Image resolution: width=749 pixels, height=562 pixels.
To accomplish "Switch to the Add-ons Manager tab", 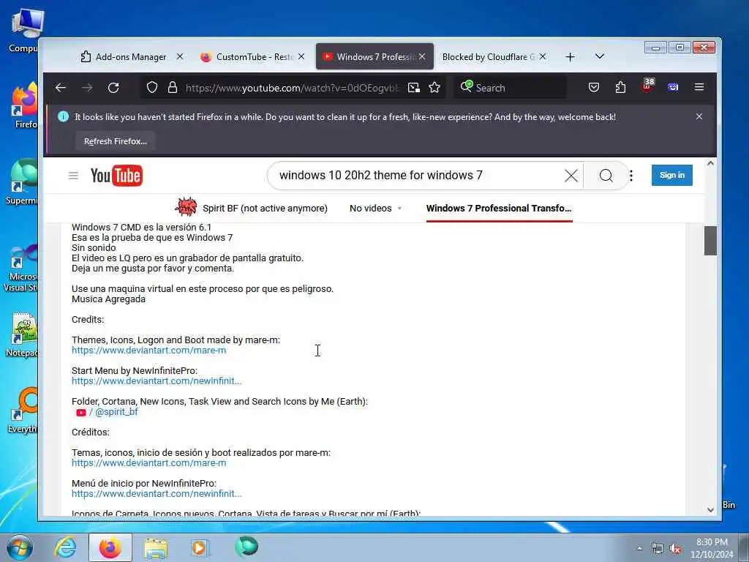I will click(132, 57).
